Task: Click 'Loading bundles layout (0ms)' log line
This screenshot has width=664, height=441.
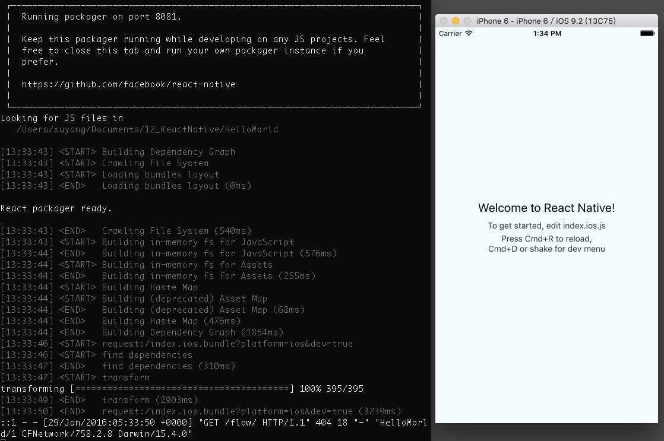Action: (x=126, y=186)
